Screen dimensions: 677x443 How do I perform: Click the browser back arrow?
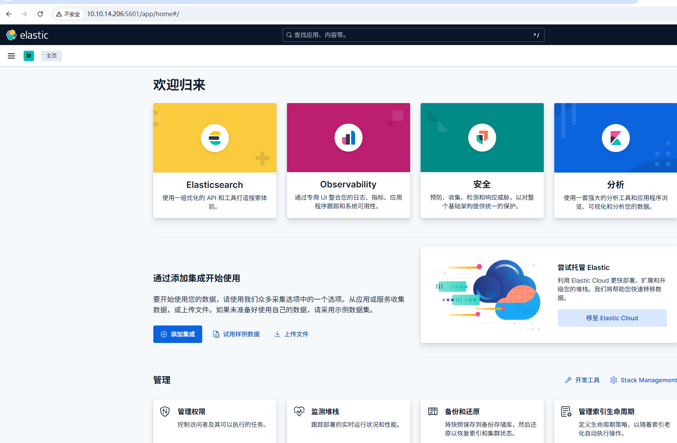[9, 14]
